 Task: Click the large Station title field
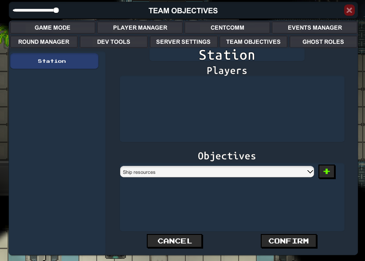pos(227,55)
